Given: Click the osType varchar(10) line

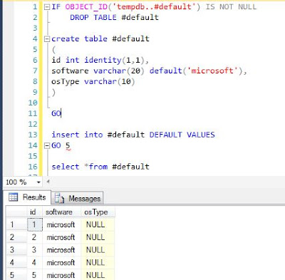Looking at the screenshot, I should (x=93, y=81).
